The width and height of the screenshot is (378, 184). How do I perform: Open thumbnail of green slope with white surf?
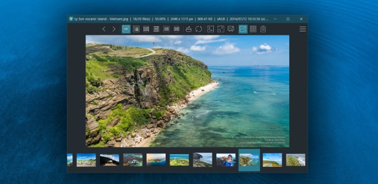pos(295,160)
